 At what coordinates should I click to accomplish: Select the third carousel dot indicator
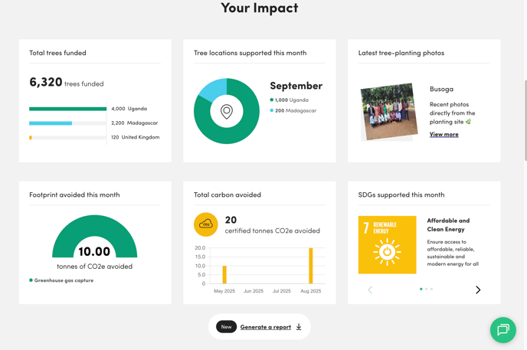(431, 289)
